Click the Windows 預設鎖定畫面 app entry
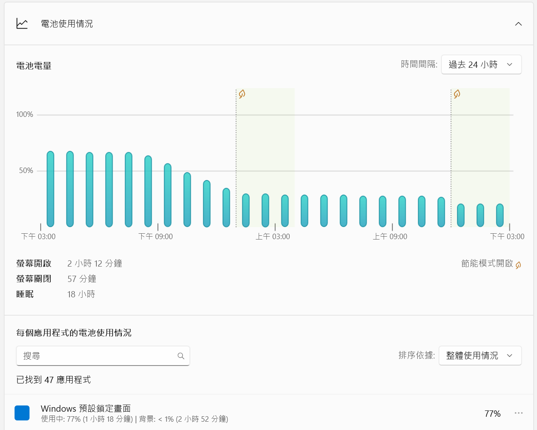The width and height of the screenshot is (537, 430). point(86,408)
